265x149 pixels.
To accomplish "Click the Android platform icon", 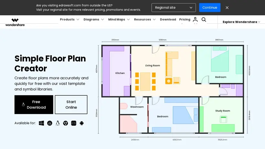I will click(x=82, y=123).
